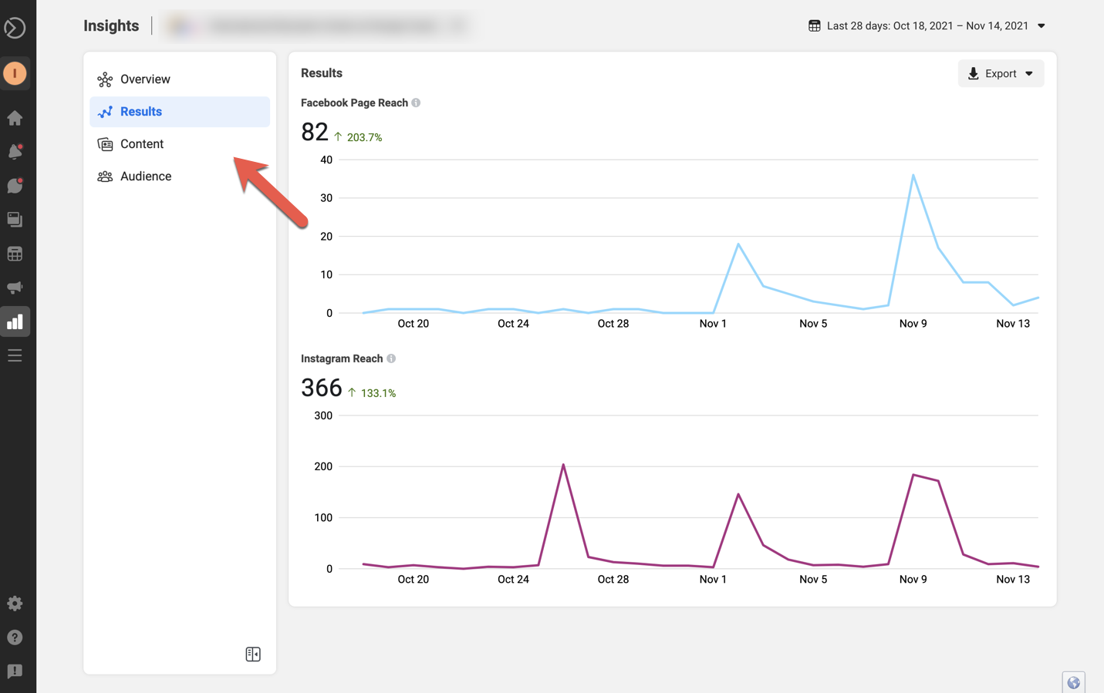This screenshot has width=1104, height=693.
Task: Open Ads megaphone icon
Action: pyautogui.click(x=15, y=288)
